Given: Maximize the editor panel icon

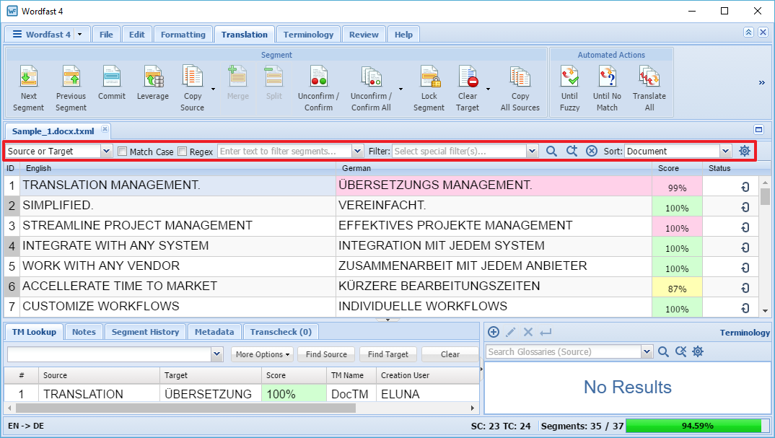Looking at the screenshot, I should (758, 129).
